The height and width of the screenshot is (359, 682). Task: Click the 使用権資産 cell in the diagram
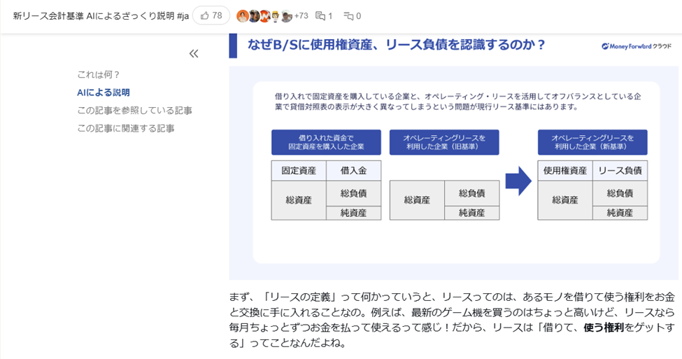click(x=564, y=170)
